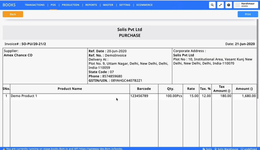Open the Harshmaur ADMIN profile menu

pos(246,5)
